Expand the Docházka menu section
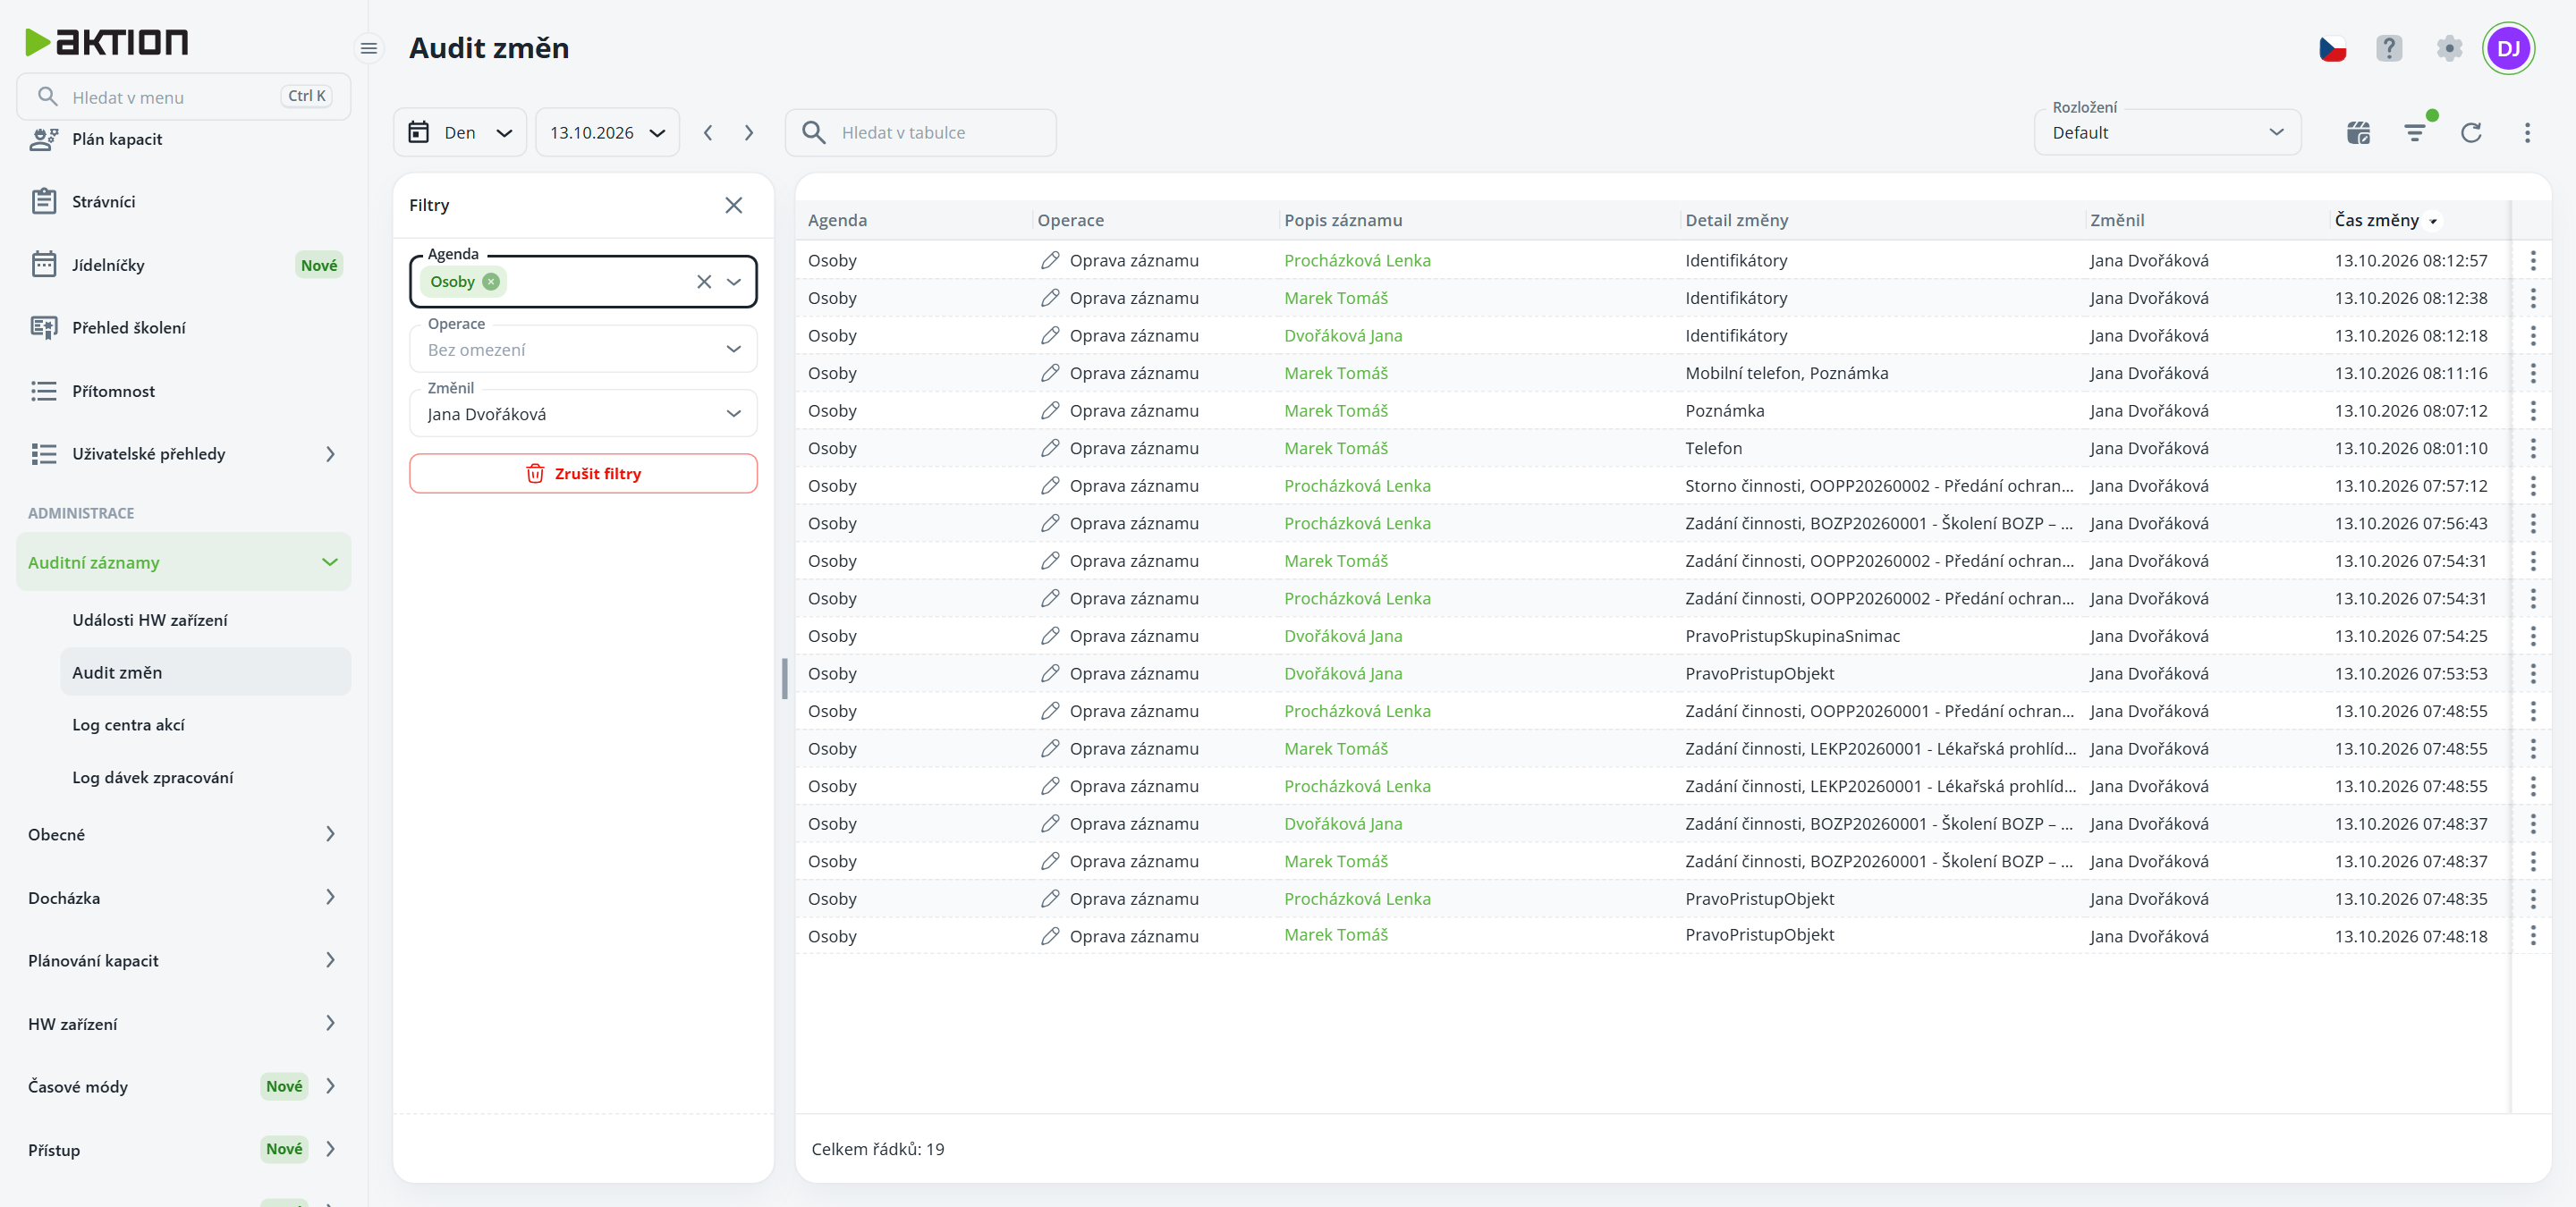This screenshot has height=1207, width=2576. click(184, 898)
